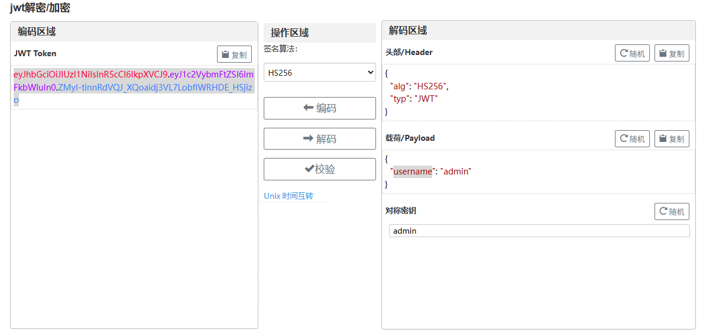Screen dimensions: 703x333
Task: Click the "alg": "HS256" header line
Action: [419, 86]
